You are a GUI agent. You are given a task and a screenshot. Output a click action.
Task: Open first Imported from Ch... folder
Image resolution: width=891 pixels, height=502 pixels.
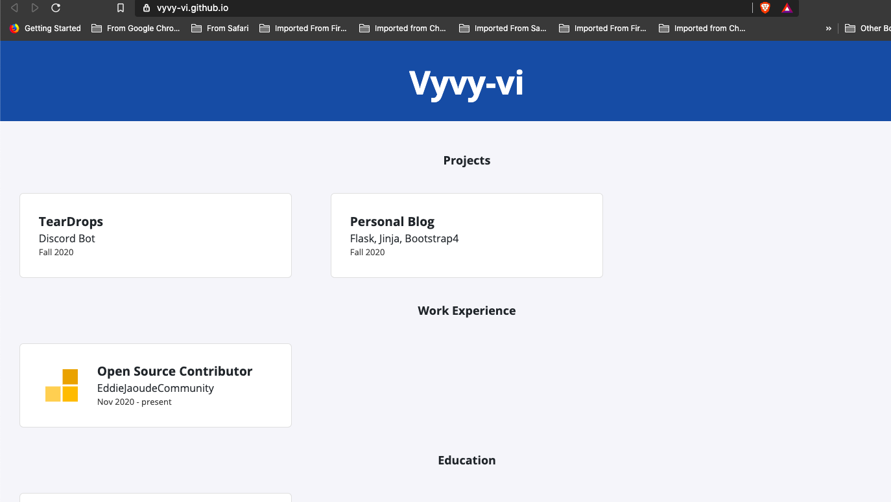coord(403,28)
